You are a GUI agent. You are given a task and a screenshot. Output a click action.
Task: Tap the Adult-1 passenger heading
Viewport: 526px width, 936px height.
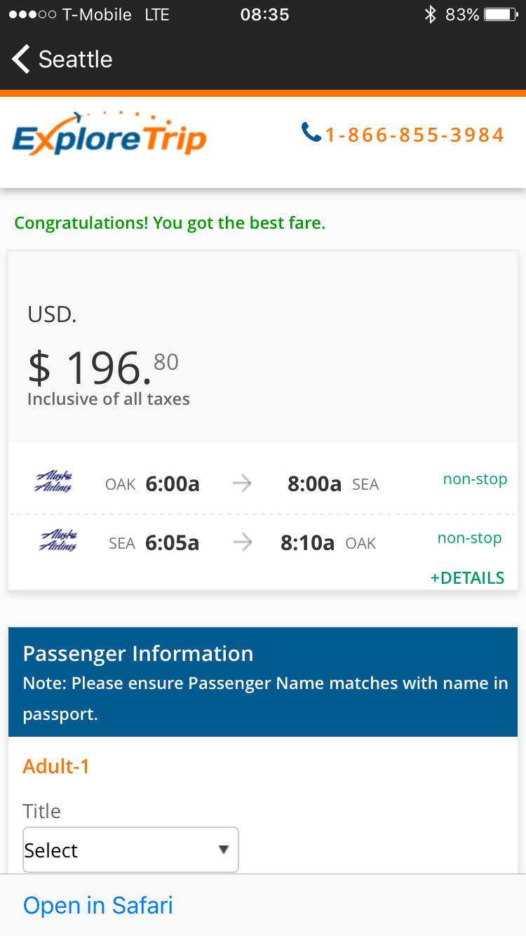coord(56,765)
